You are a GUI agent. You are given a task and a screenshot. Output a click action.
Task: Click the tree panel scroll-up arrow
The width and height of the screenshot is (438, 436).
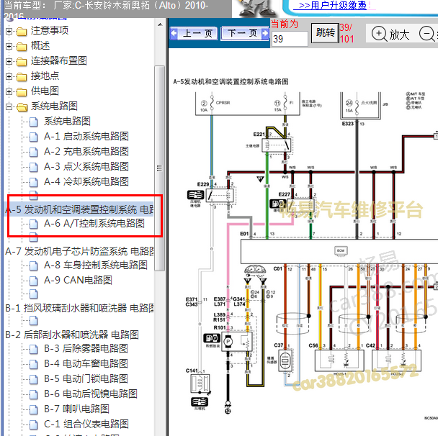click(x=160, y=24)
